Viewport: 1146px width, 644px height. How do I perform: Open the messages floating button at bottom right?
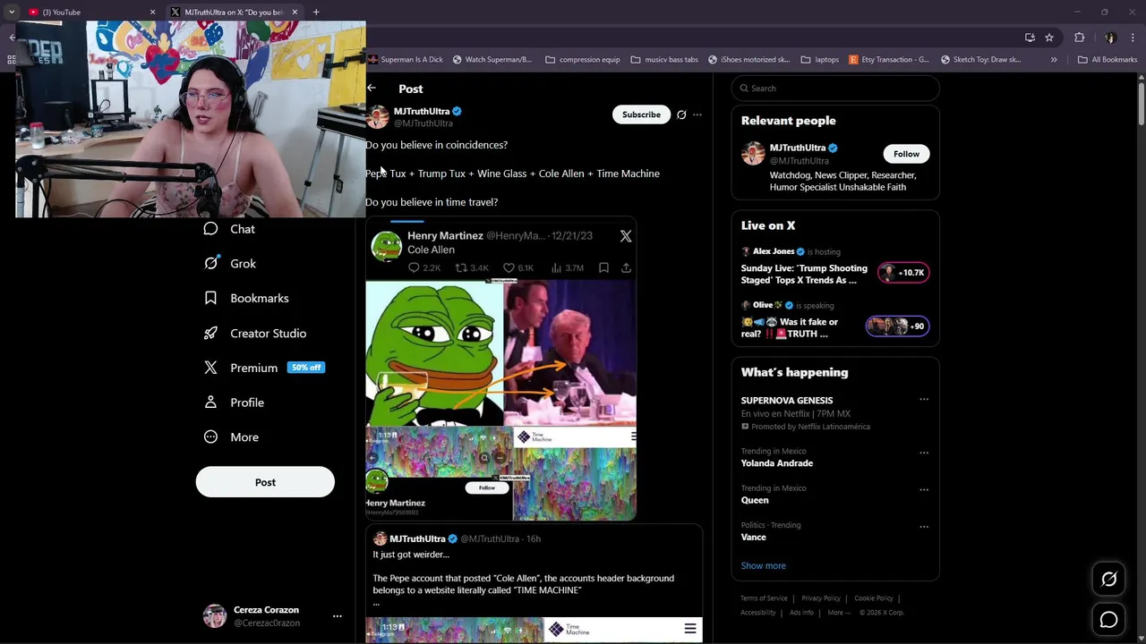(1108, 619)
